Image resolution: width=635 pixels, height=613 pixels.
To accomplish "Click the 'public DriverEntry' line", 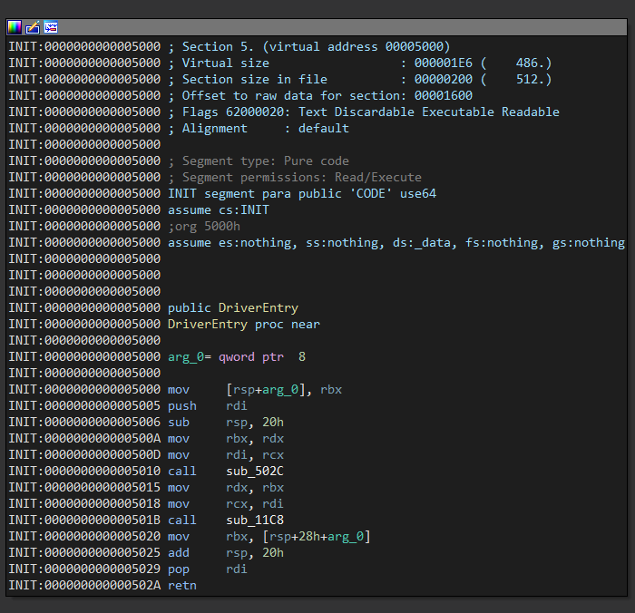I will pyautogui.click(x=233, y=308).
